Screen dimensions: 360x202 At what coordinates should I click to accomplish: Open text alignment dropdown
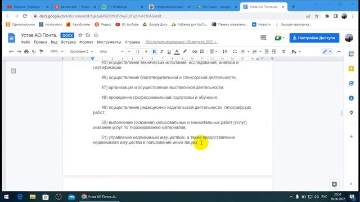click(214, 52)
